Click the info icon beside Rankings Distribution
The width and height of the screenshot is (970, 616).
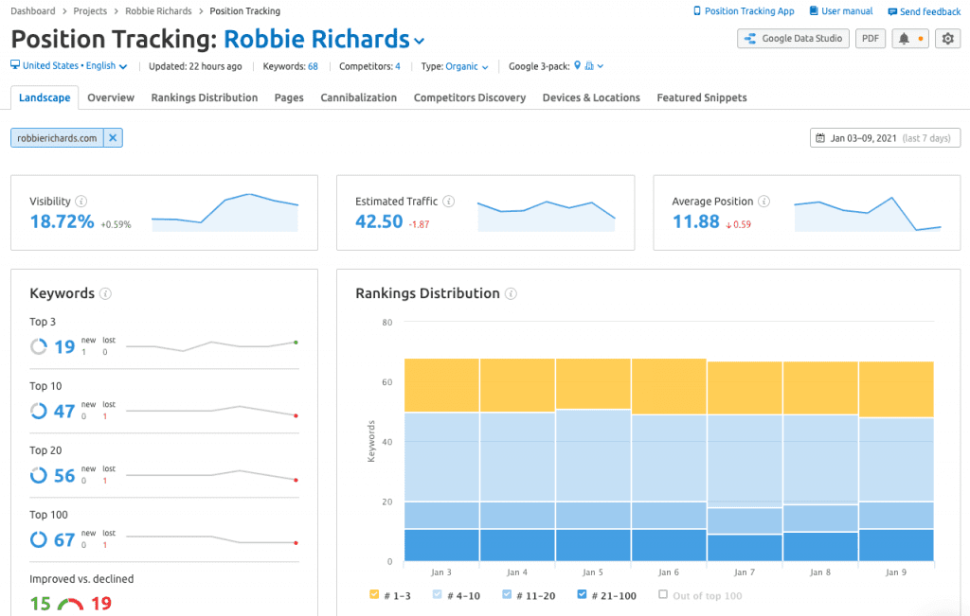(511, 293)
